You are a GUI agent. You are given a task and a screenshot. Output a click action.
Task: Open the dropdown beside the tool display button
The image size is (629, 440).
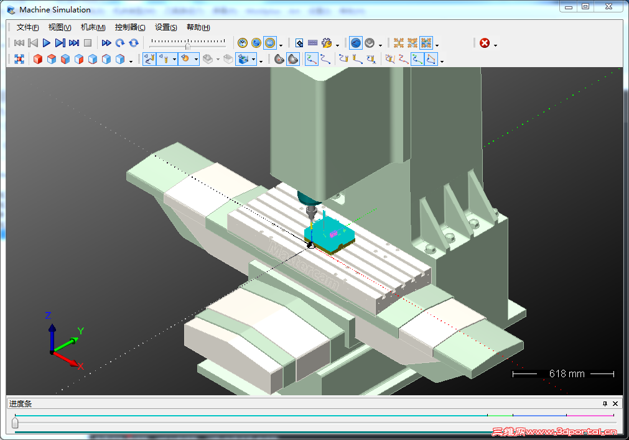pyautogui.click(x=174, y=59)
